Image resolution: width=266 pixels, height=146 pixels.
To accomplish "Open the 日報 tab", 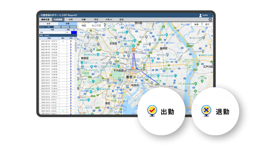I will 83,19.
